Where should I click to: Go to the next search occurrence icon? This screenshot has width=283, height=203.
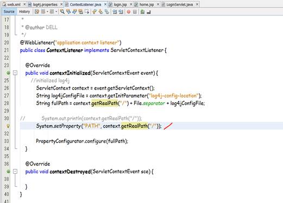tap(74, 12)
